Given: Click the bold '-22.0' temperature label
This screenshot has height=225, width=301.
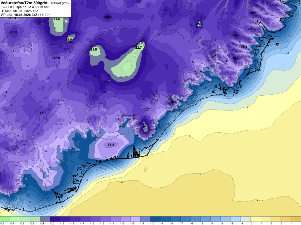Looking at the screenshot, I should click(69, 39).
